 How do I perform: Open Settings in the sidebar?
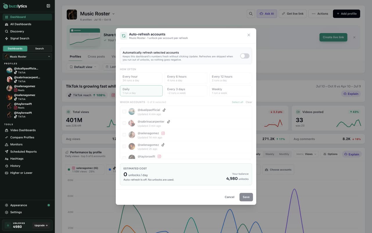click(27, 212)
